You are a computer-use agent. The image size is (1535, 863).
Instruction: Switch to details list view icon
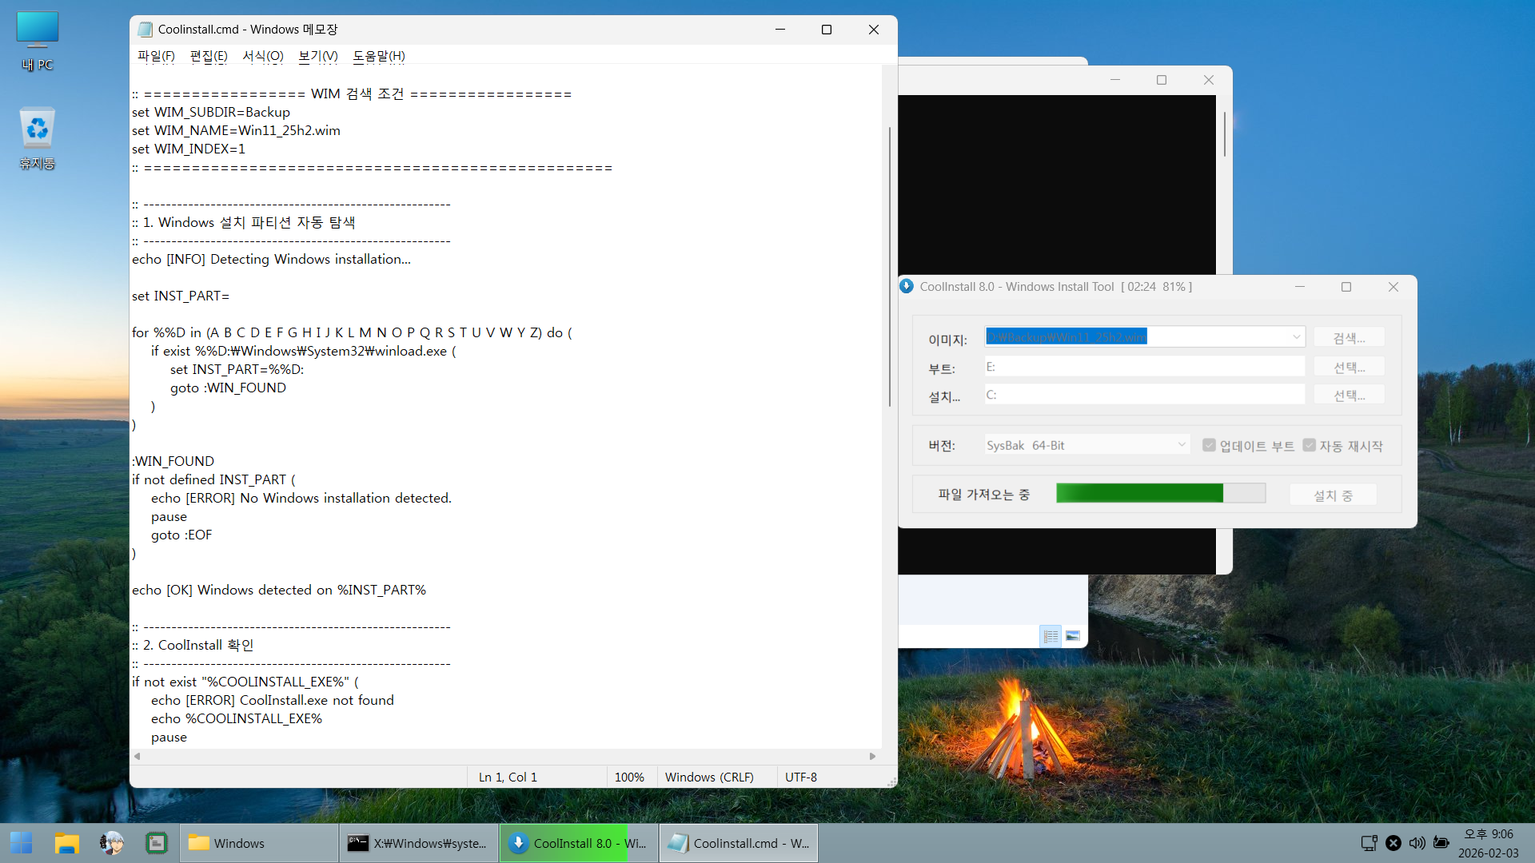click(1051, 636)
